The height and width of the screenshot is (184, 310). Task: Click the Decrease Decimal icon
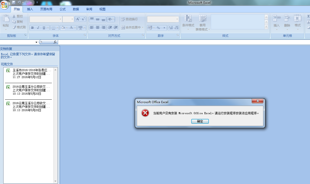[176, 28]
